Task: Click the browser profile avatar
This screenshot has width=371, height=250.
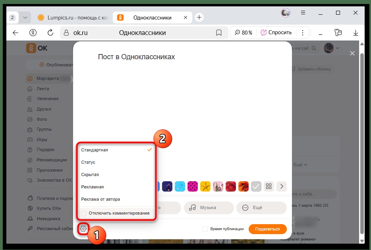Action: (x=286, y=13)
